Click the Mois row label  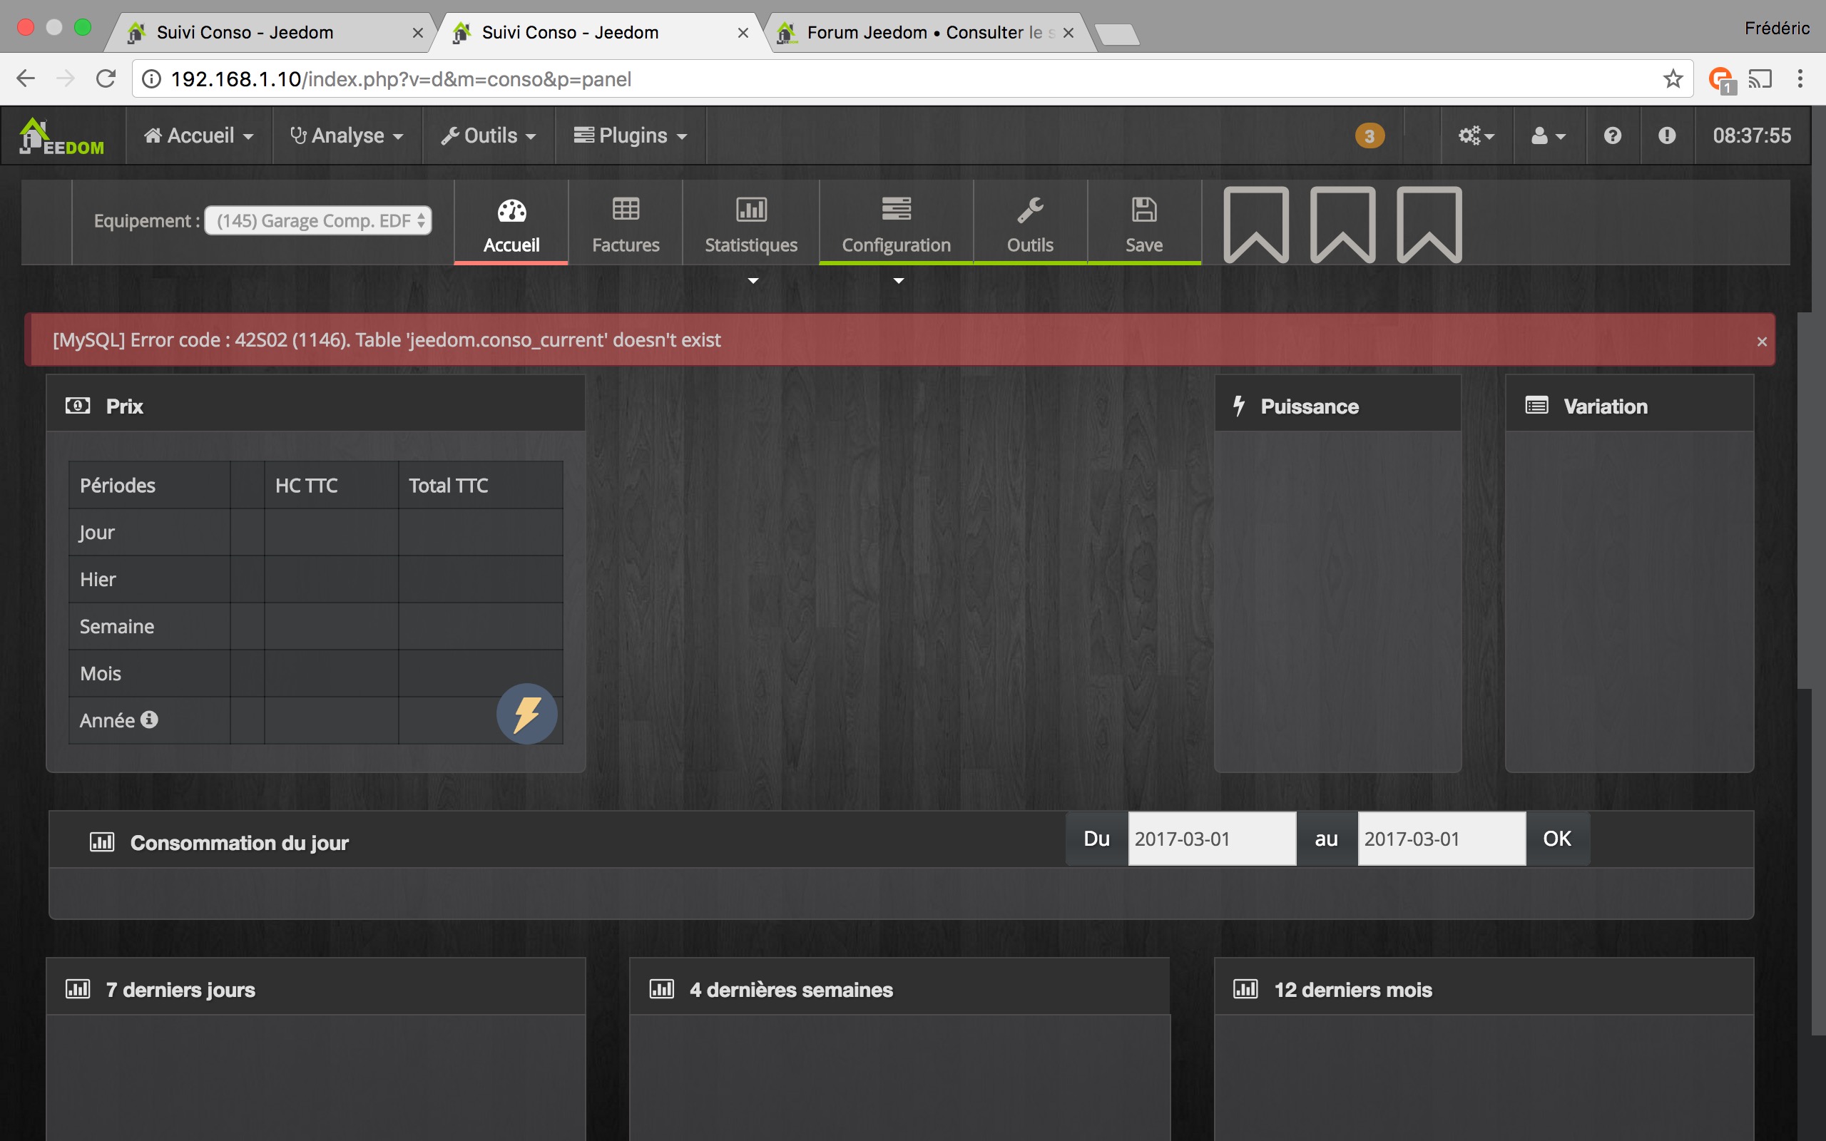[x=101, y=673]
